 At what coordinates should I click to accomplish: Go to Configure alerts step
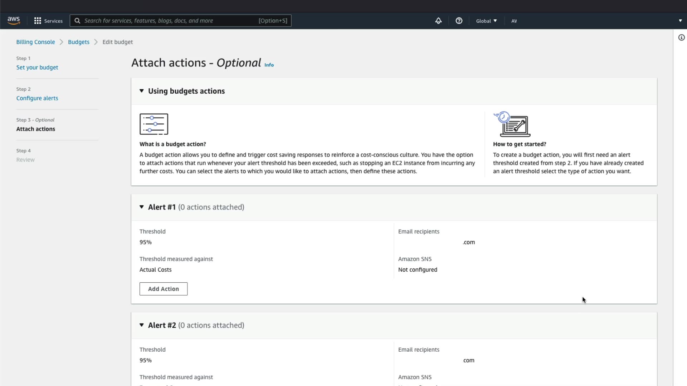tap(37, 98)
